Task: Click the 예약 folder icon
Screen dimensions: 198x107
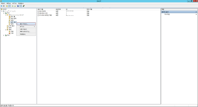Action: (9, 20)
